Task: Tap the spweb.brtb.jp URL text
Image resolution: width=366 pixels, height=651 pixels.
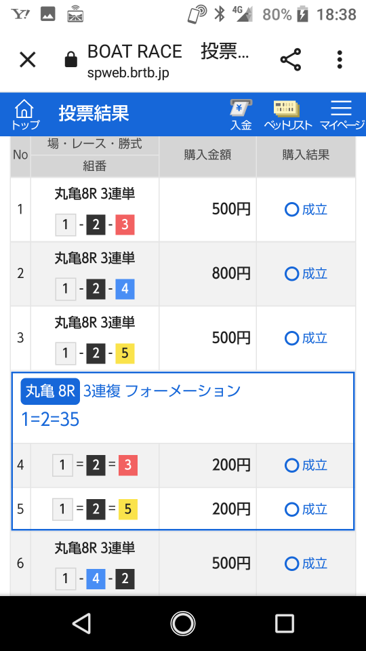Action: pyautogui.click(x=128, y=73)
